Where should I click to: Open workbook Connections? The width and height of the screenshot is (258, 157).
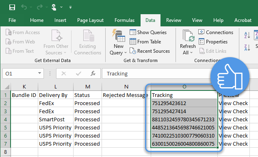pyautogui.click(x=216, y=32)
